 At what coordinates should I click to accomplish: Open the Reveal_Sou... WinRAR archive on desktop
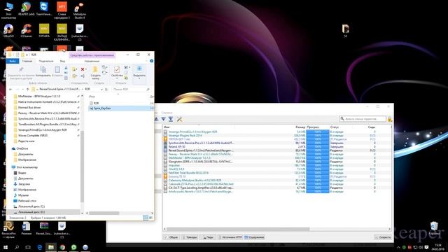(x=44, y=229)
